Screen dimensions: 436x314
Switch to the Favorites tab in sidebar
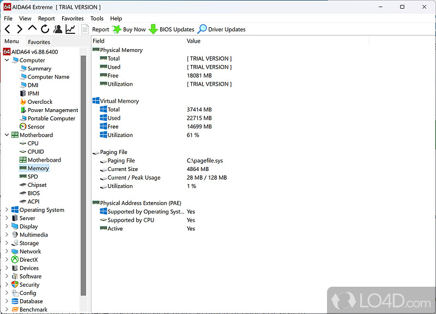point(39,42)
